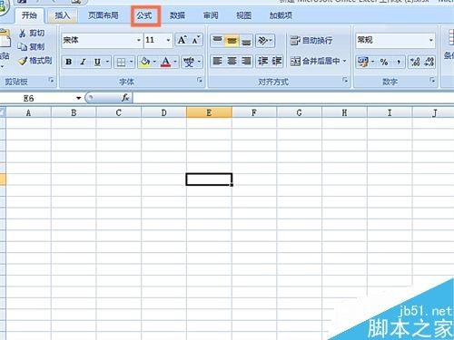The image size is (454, 340).
Task: Apply fill color paint bucket
Action: click(145, 62)
